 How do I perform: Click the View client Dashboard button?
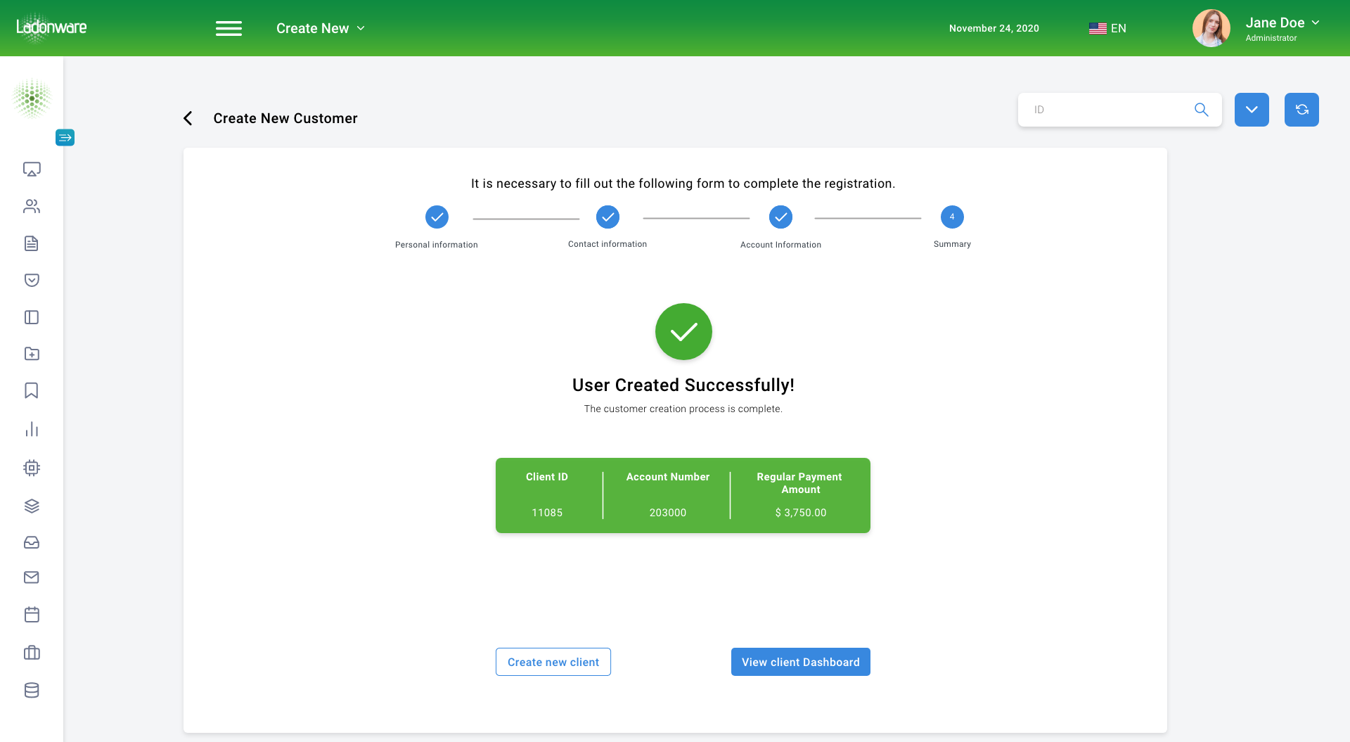point(800,662)
